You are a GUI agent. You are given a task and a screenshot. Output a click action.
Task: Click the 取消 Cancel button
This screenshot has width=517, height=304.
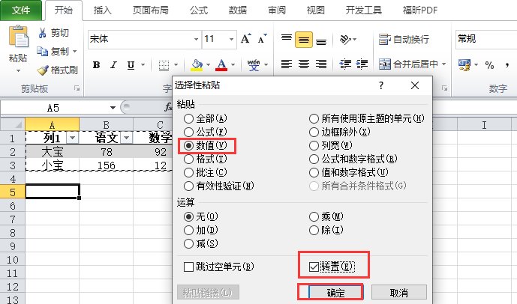(x=399, y=293)
